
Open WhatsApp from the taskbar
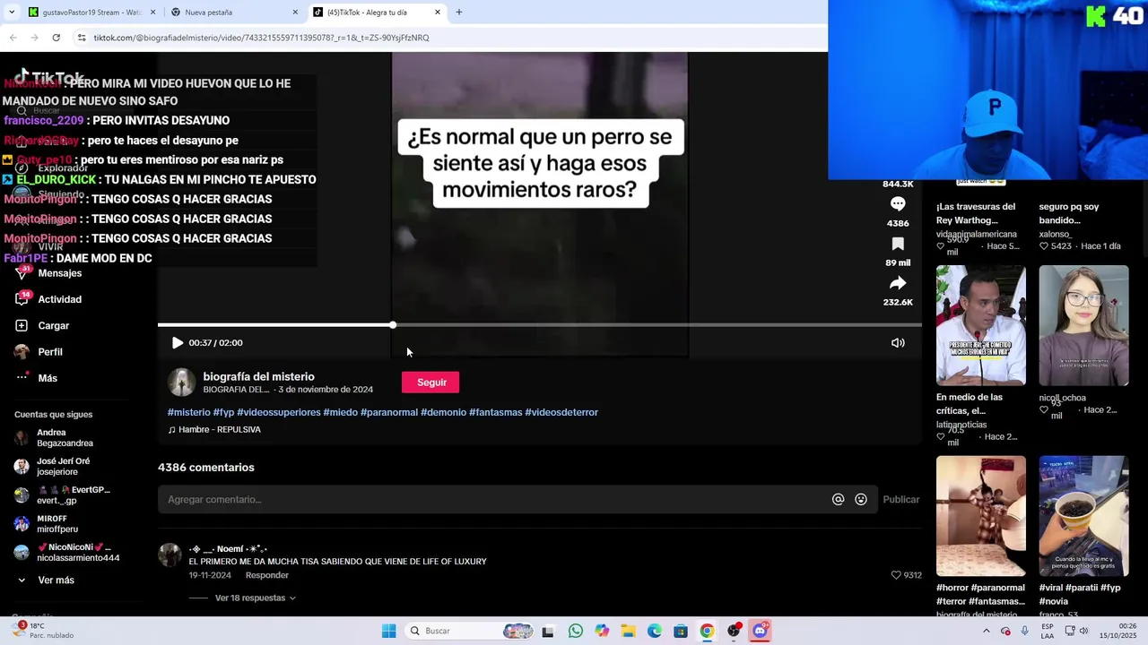pyautogui.click(x=575, y=631)
